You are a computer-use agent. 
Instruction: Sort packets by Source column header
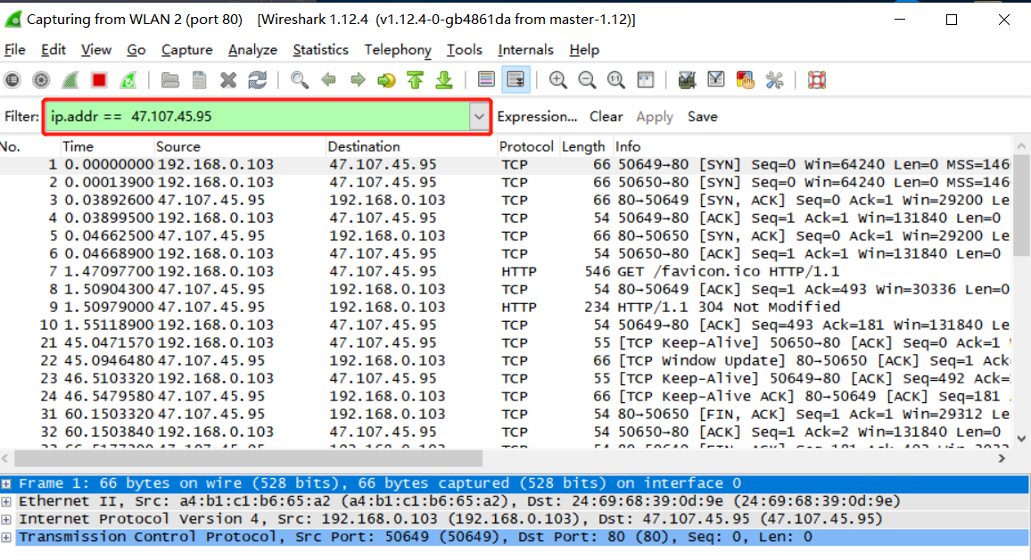239,146
